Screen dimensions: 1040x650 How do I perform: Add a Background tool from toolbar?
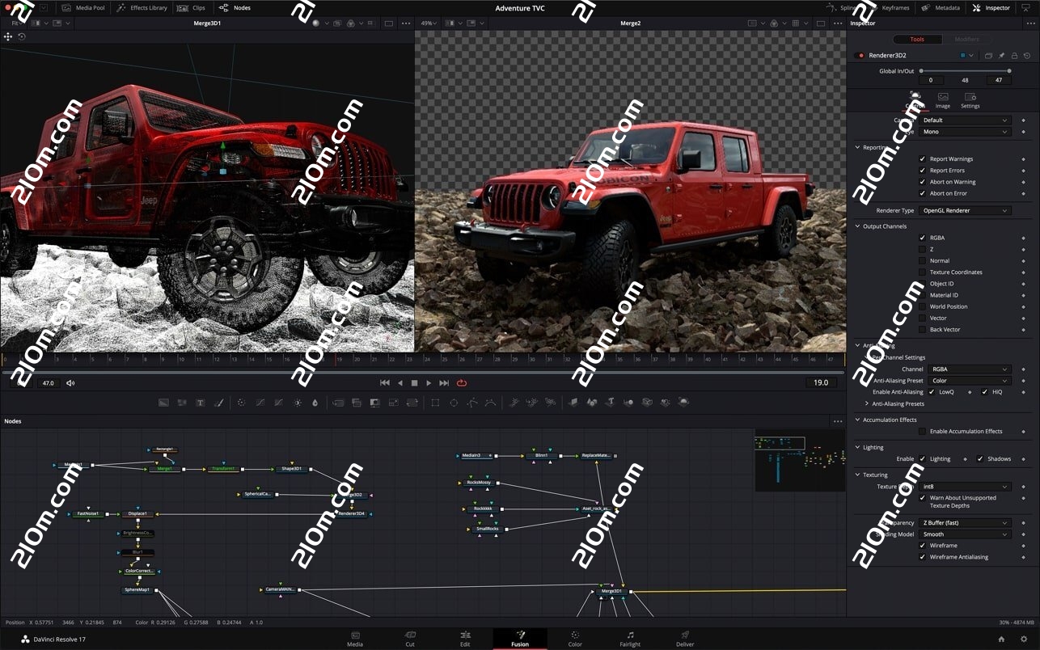pyautogui.click(x=163, y=402)
